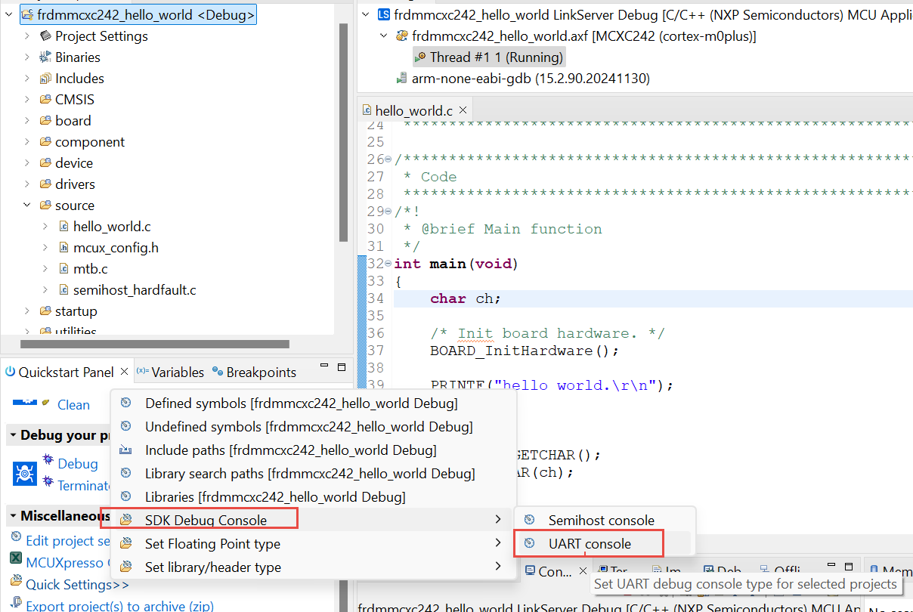Collapse LinkServer Debug launch node
913x612 pixels.
click(366, 14)
